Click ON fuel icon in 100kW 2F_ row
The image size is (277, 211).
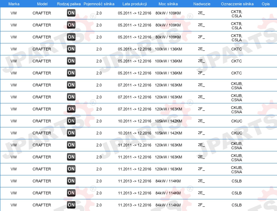[x=71, y=73]
